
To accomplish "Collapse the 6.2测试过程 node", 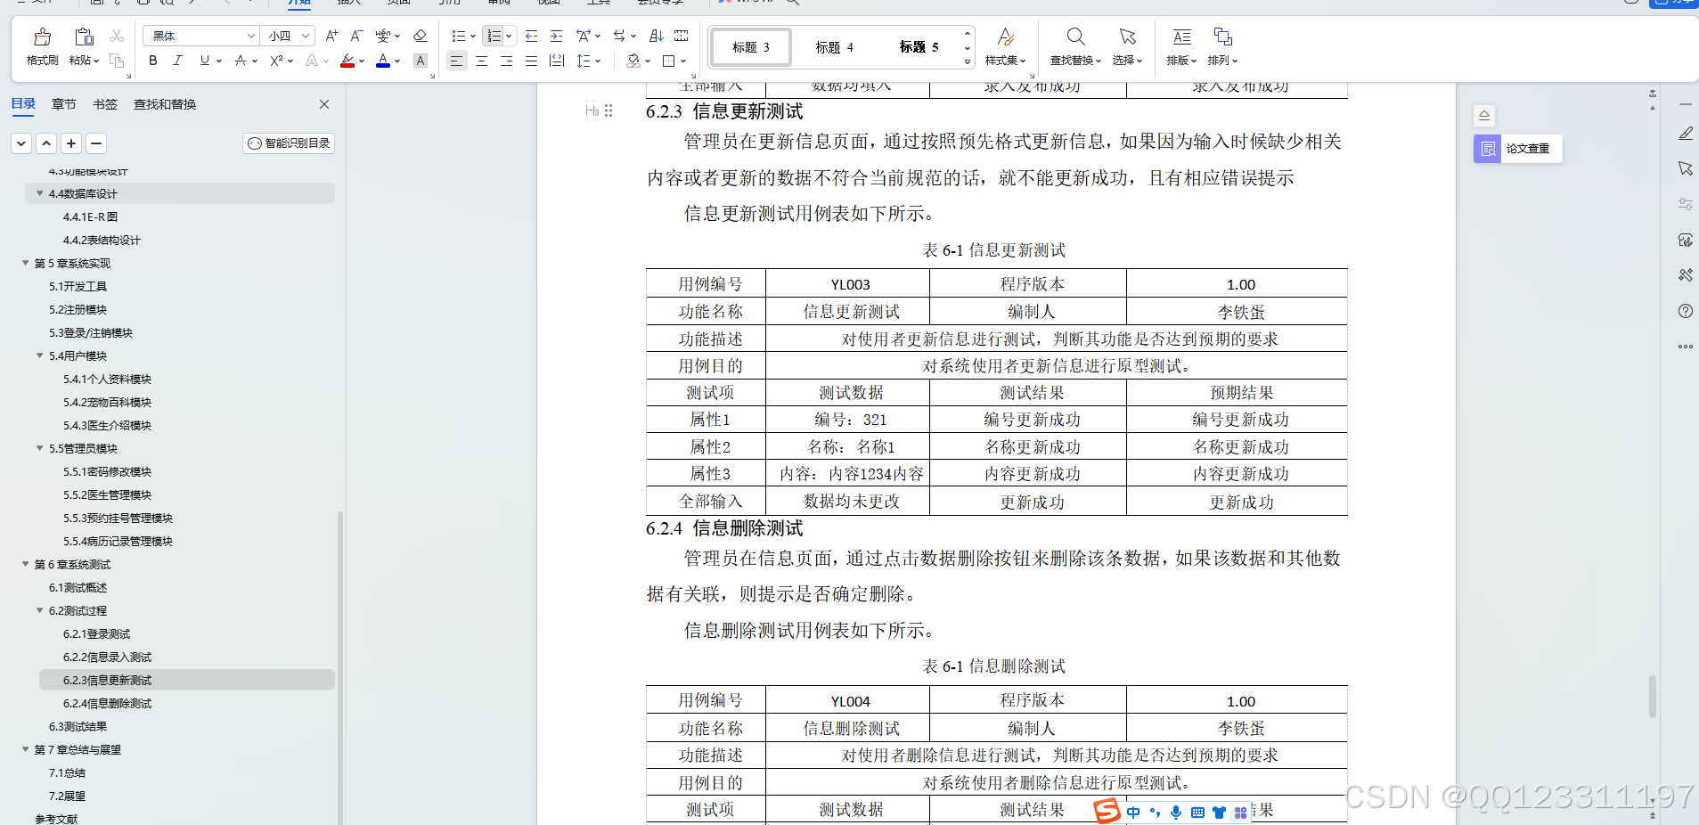I will pos(39,610).
